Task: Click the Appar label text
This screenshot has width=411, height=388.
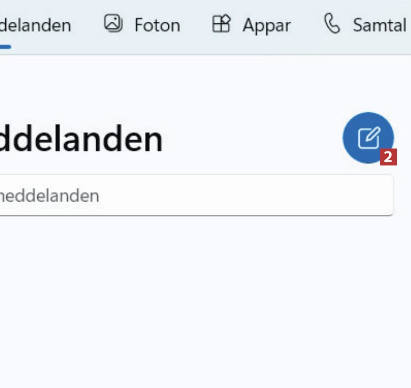Action: click(x=266, y=25)
